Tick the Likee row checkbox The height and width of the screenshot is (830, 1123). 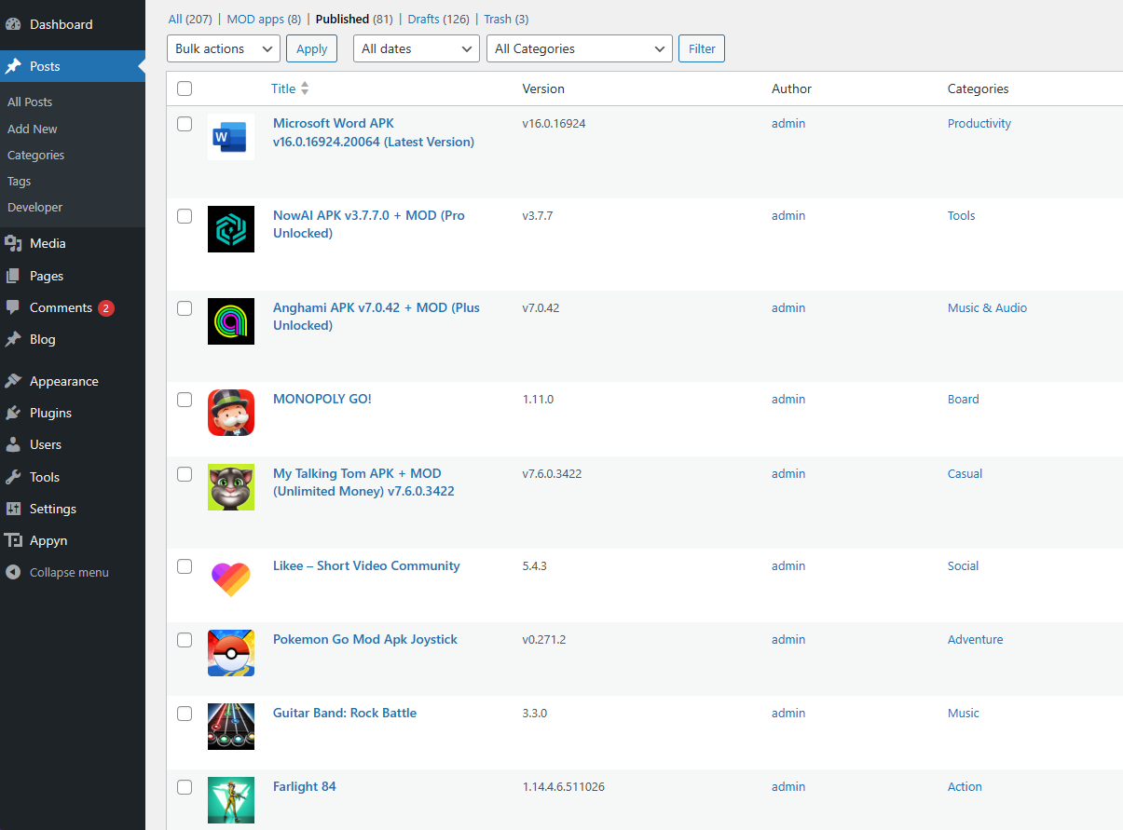185,566
